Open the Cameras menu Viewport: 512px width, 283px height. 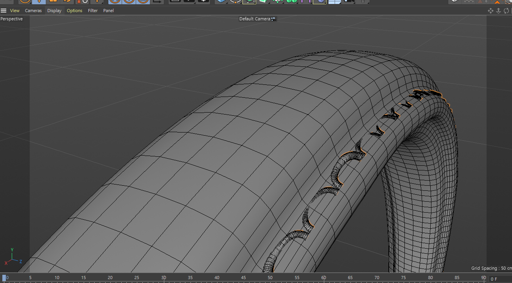point(33,11)
